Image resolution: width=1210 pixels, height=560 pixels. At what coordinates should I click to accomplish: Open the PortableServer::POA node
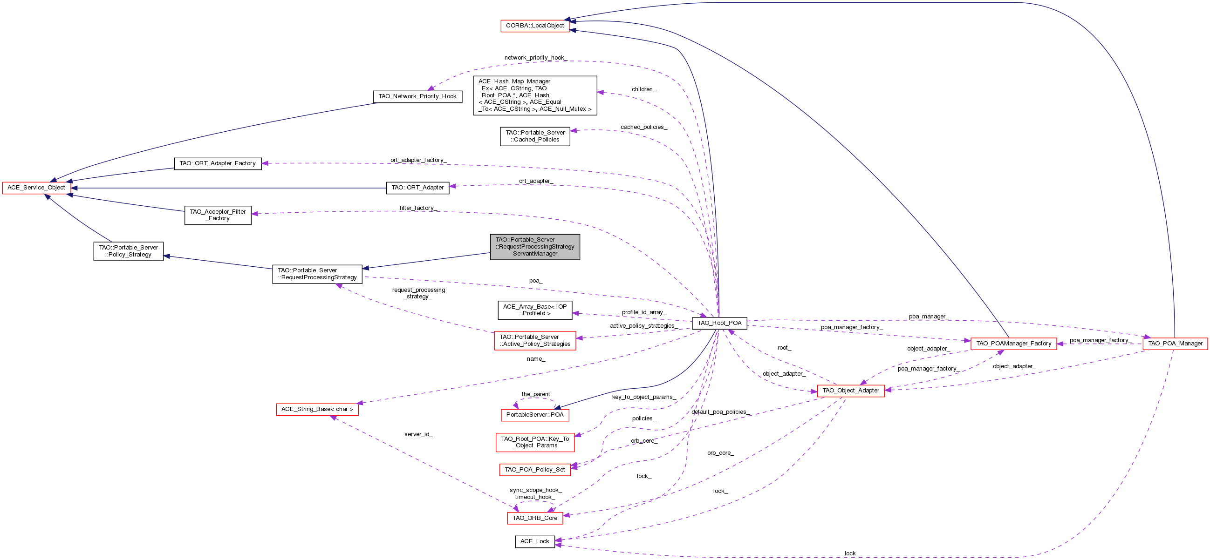coord(534,415)
